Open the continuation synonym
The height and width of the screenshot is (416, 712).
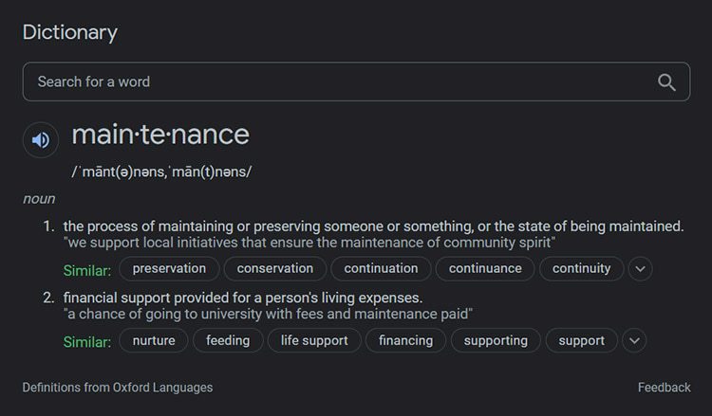click(x=381, y=269)
